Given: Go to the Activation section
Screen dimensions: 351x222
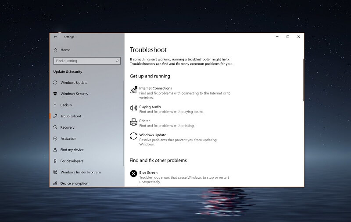Looking at the screenshot, I should (68, 138).
